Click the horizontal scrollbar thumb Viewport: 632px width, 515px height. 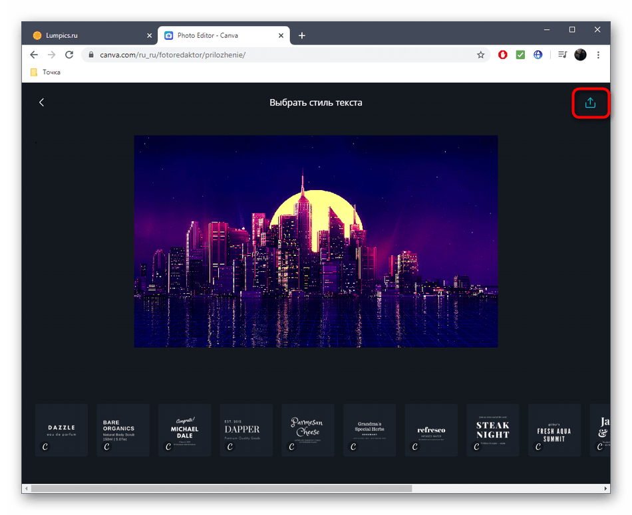click(x=222, y=488)
